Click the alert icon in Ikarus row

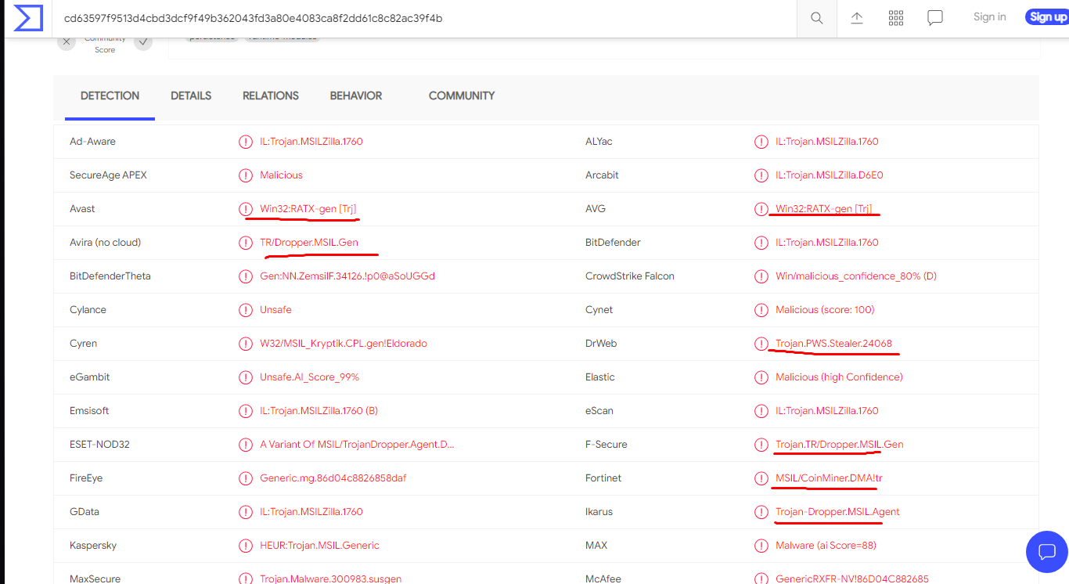pyautogui.click(x=761, y=512)
